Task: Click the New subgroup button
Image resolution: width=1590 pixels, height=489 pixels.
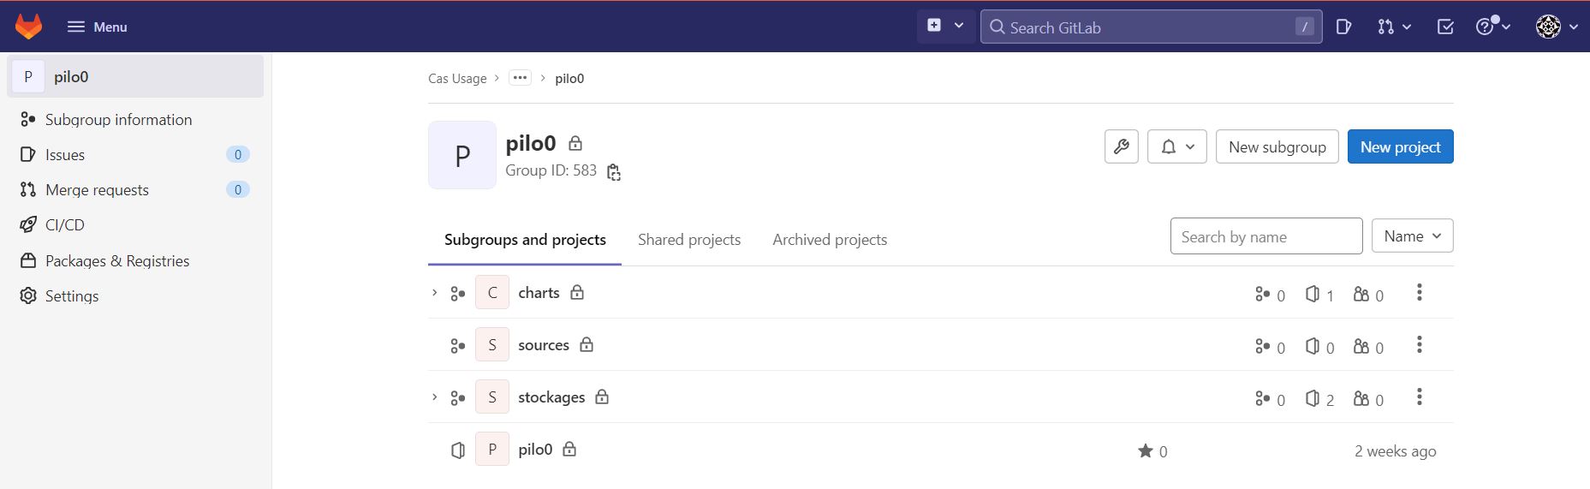Action: pos(1277,146)
